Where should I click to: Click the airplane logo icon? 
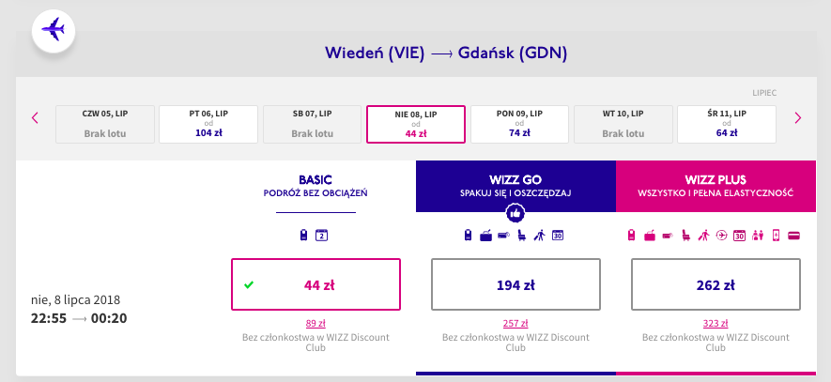tap(54, 30)
